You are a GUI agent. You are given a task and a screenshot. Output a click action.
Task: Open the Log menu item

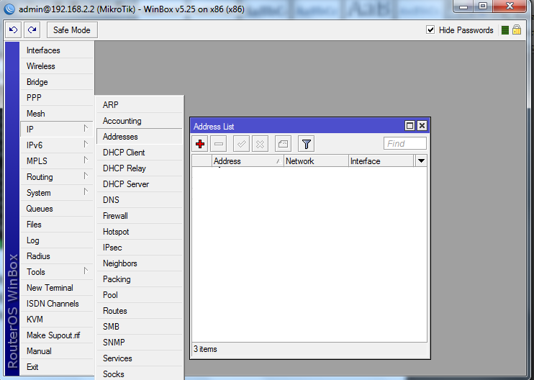[57, 240]
